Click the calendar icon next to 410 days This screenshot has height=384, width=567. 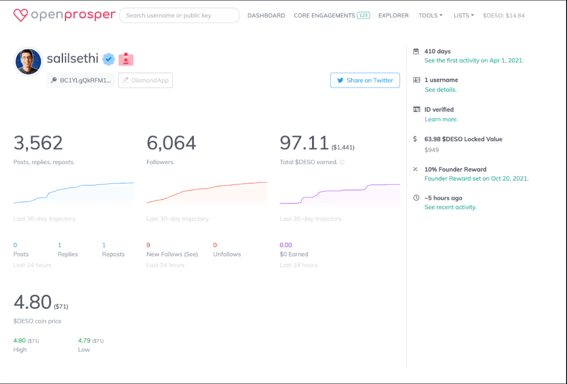[416, 51]
